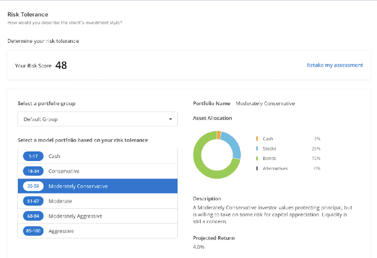Image resolution: width=377 pixels, height=258 pixels.
Task: Click the Portfolio Name value Moderately Conservative
Action: click(265, 103)
